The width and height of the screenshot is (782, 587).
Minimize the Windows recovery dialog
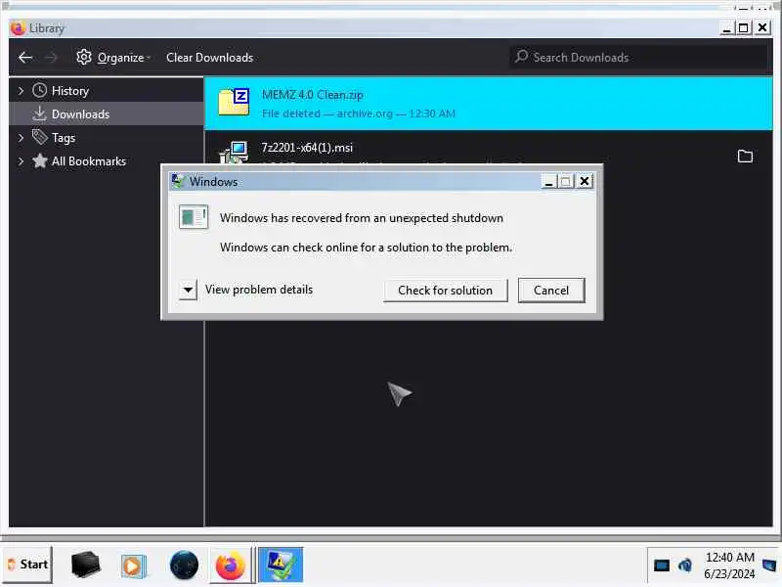coord(549,181)
